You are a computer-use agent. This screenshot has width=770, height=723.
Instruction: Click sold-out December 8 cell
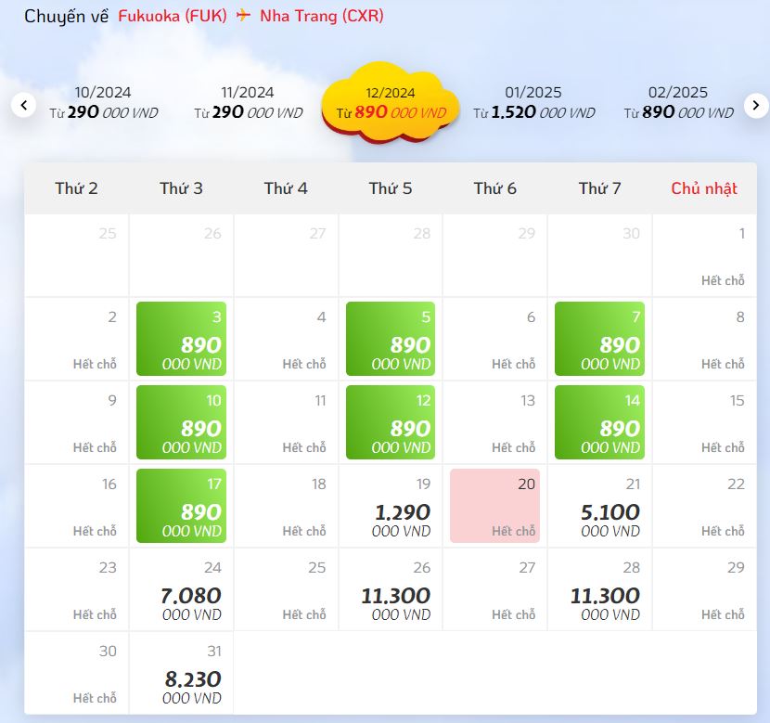coord(704,339)
